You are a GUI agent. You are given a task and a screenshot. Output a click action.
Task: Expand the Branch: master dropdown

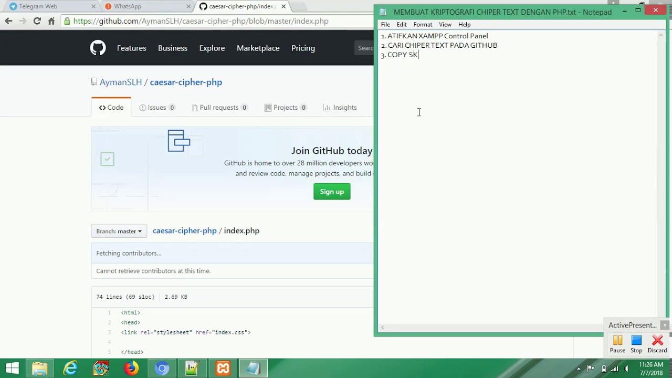pyautogui.click(x=119, y=231)
